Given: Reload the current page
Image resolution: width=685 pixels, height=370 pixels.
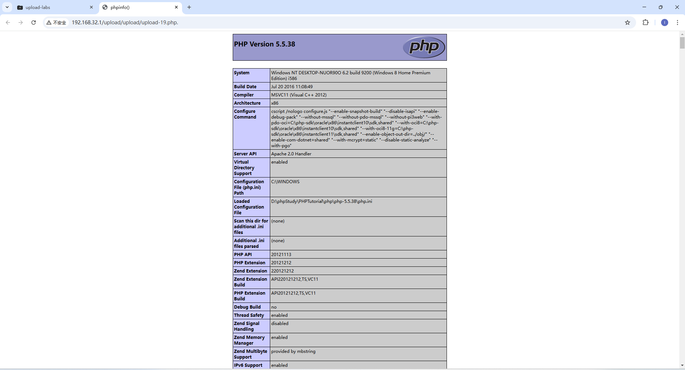Looking at the screenshot, I should pyautogui.click(x=34, y=22).
